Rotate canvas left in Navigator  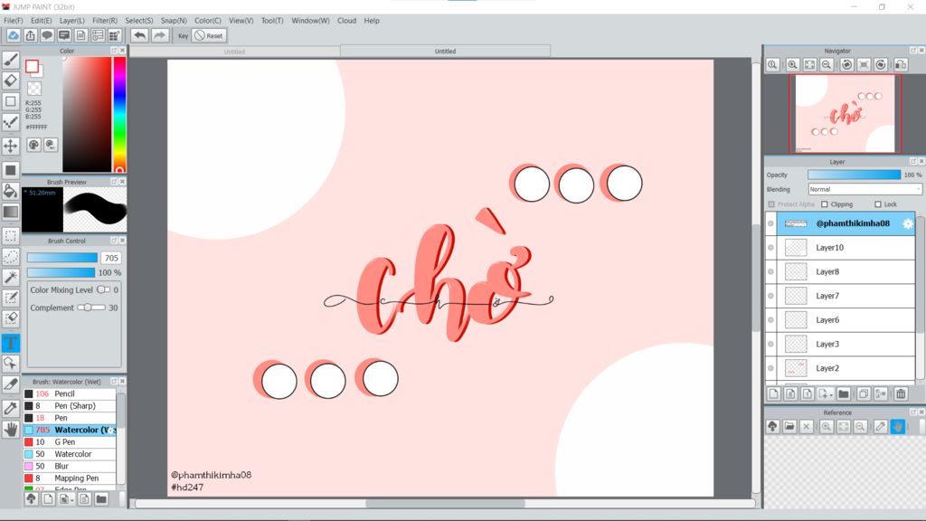tap(846, 64)
